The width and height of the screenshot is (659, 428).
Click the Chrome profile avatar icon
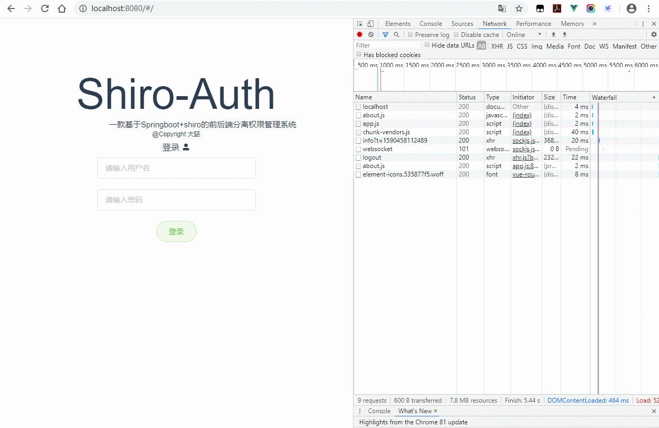tap(632, 8)
